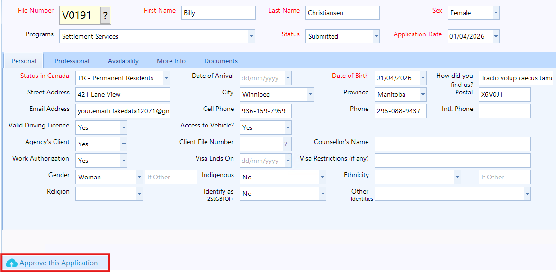This screenshot has height=272, width=556.
Task: Click the Visa Restrictions field
Action: click(x=453, y=161)
